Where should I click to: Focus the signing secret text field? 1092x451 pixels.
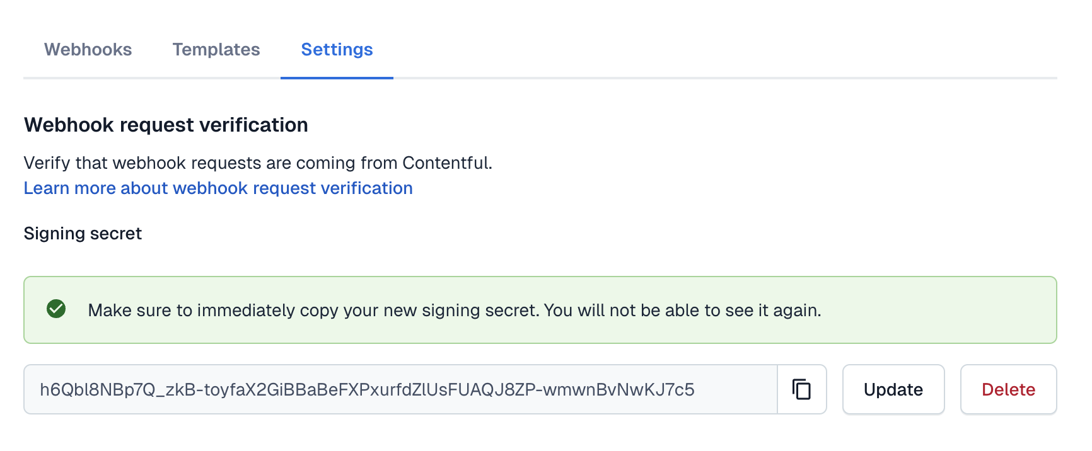point(400,389)
